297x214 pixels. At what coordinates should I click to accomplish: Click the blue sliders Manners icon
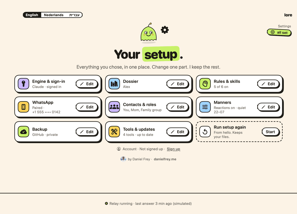pos(205,107)
